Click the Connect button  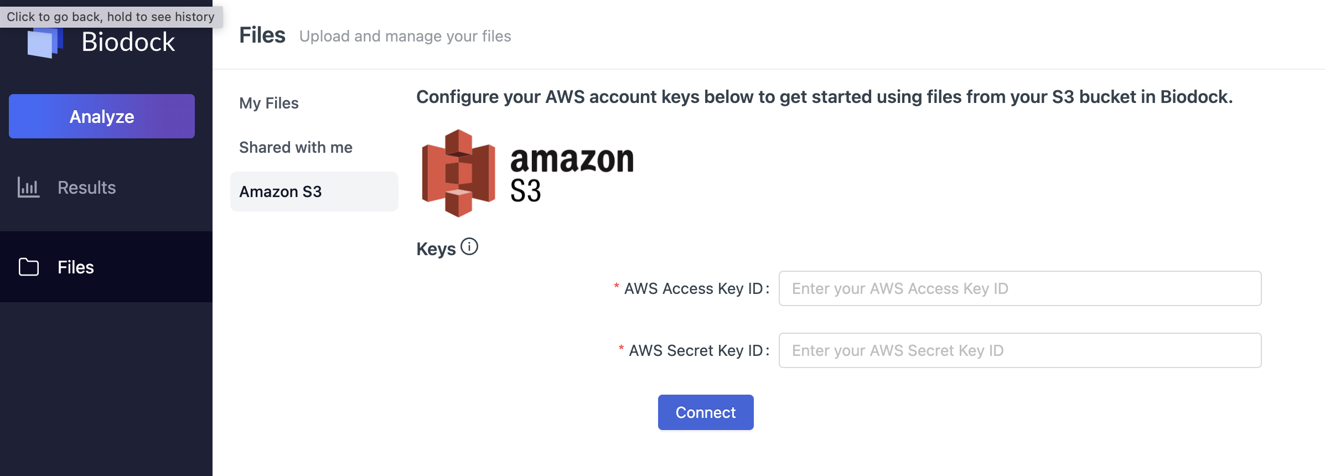point(706,412)
